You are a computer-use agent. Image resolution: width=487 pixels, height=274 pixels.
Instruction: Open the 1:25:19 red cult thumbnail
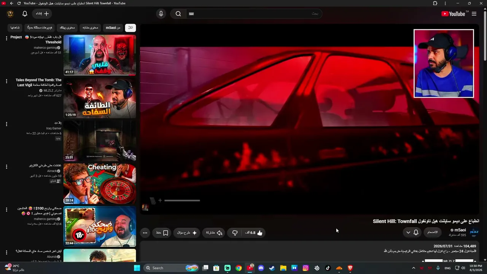click(x=100, y=98)
